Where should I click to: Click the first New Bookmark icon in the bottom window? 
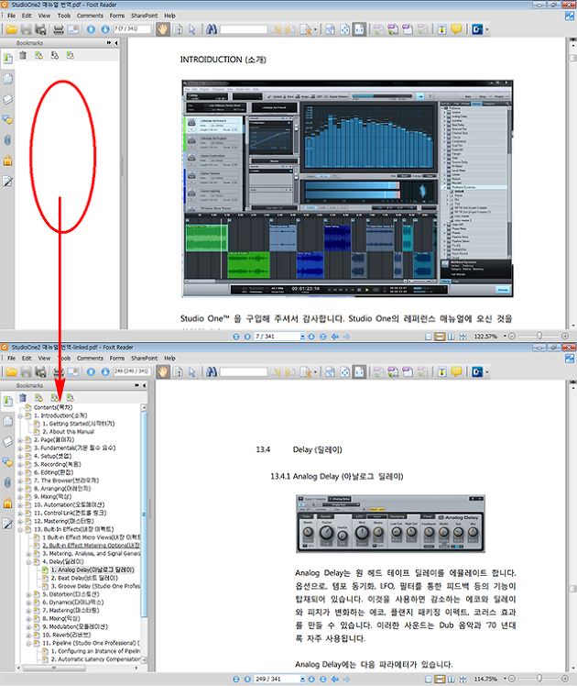(x=38, y=398)
